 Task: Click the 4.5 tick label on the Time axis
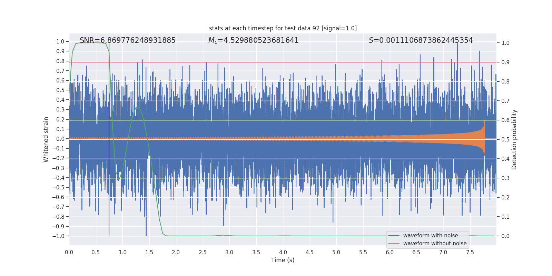pos(309,252)
